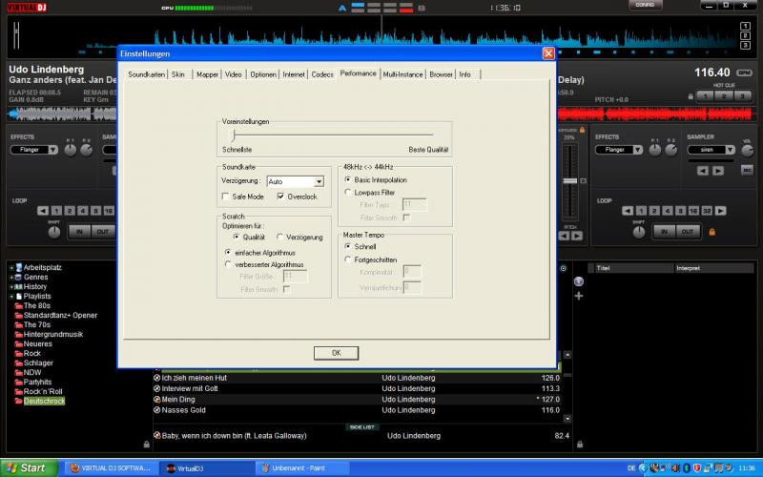This screenshot has width=763, height=477.
Task: Click left deck loop OUT button
Action: point(103,232)
